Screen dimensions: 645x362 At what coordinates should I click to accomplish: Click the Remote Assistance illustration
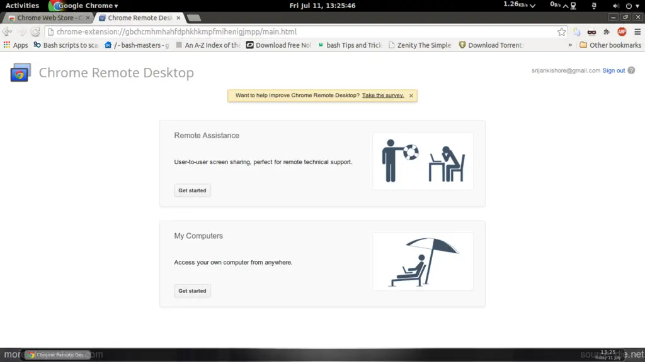423,161
